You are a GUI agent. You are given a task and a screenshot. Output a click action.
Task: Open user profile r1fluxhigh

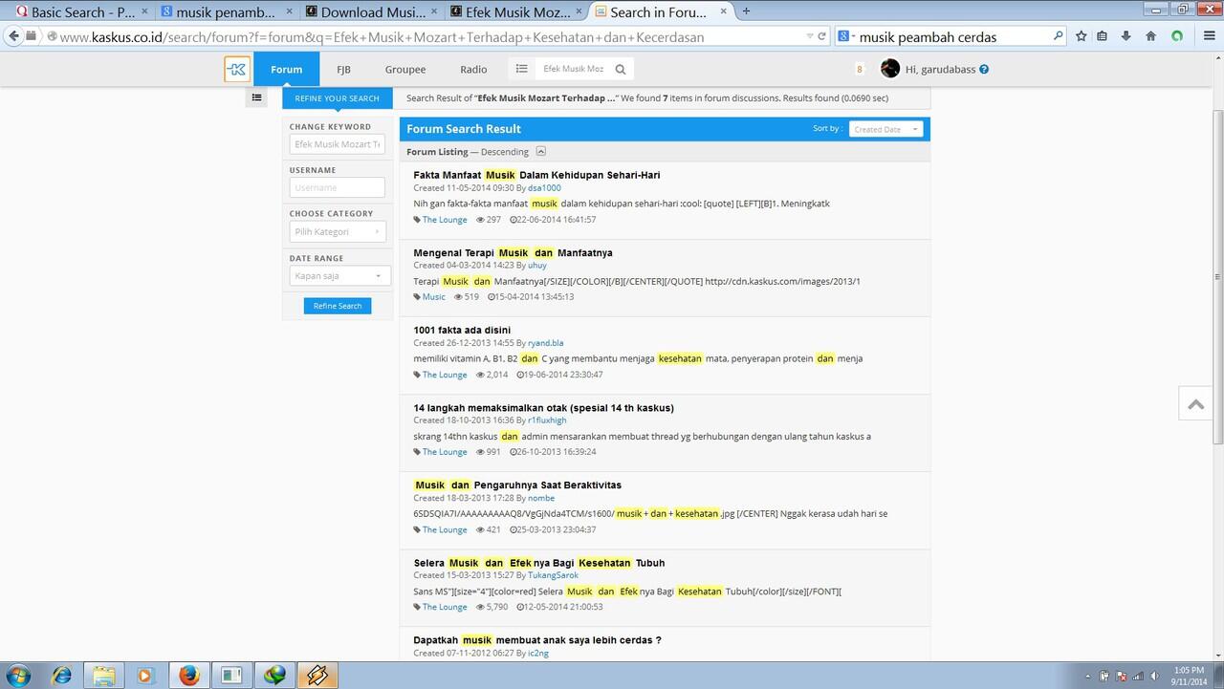tap(547, 420)
